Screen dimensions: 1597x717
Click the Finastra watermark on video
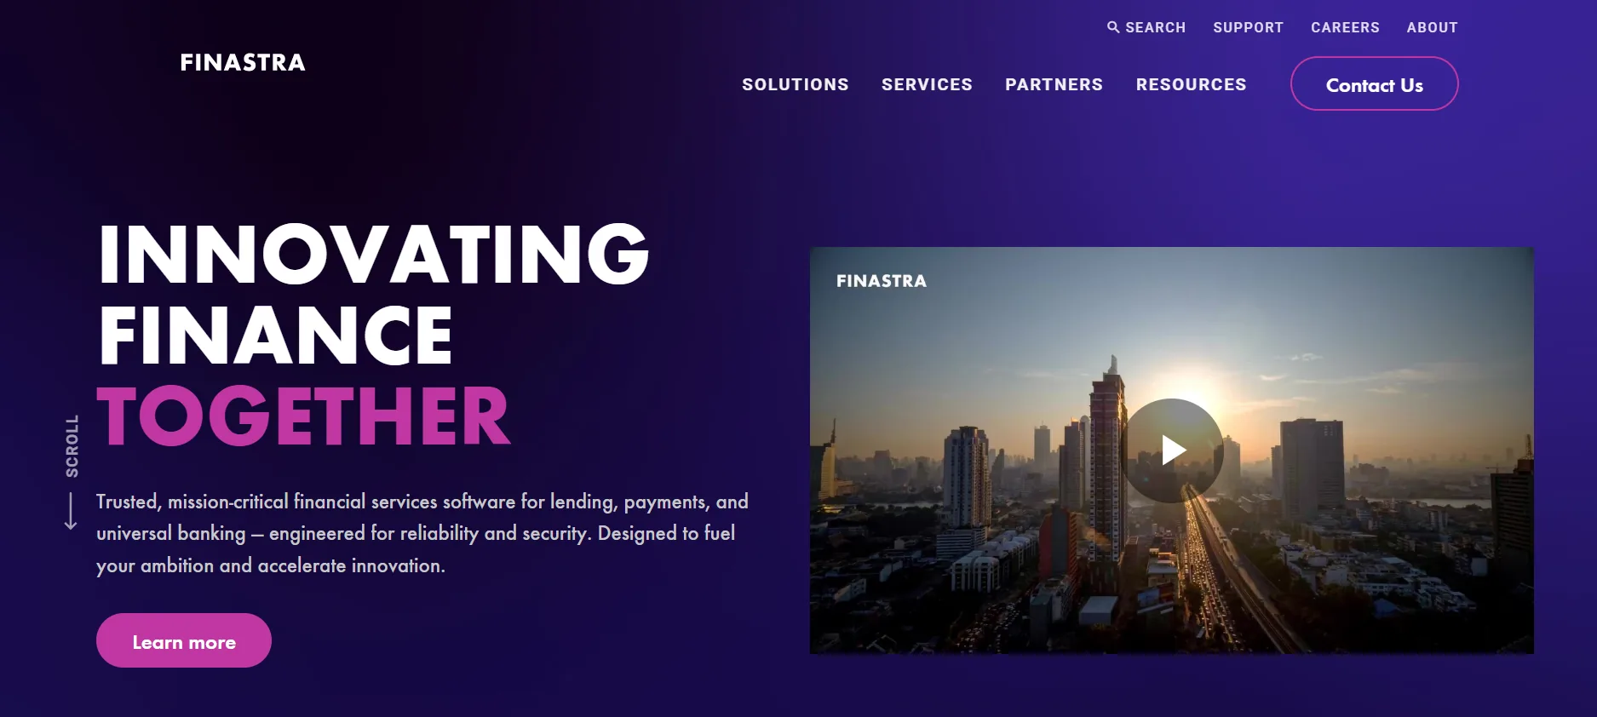click(882, 281)
